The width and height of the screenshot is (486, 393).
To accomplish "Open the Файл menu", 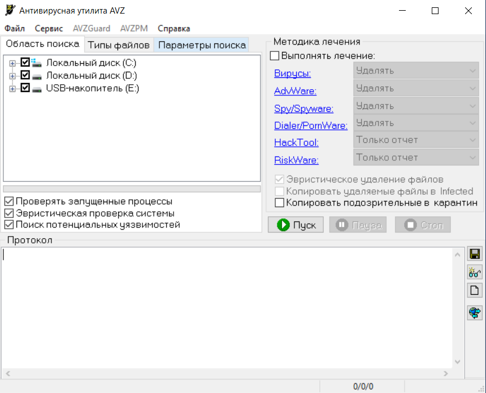I will tap(15, 28).
